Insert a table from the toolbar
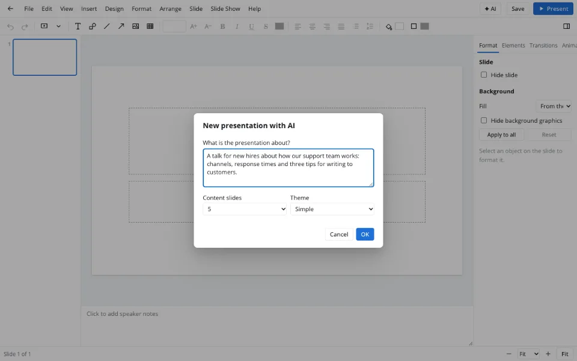This screenshot has height=361, width=577. [x=150, y=26]
